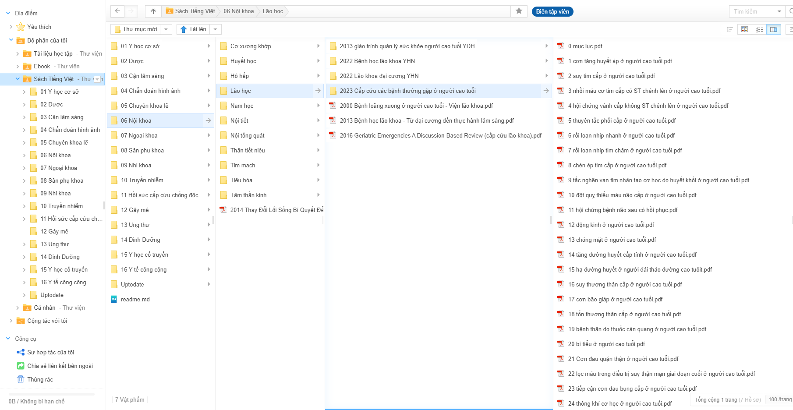Viewport: 793px width, 410px height.
Task: Open the sort order options icon
Action: pos(729,29)
